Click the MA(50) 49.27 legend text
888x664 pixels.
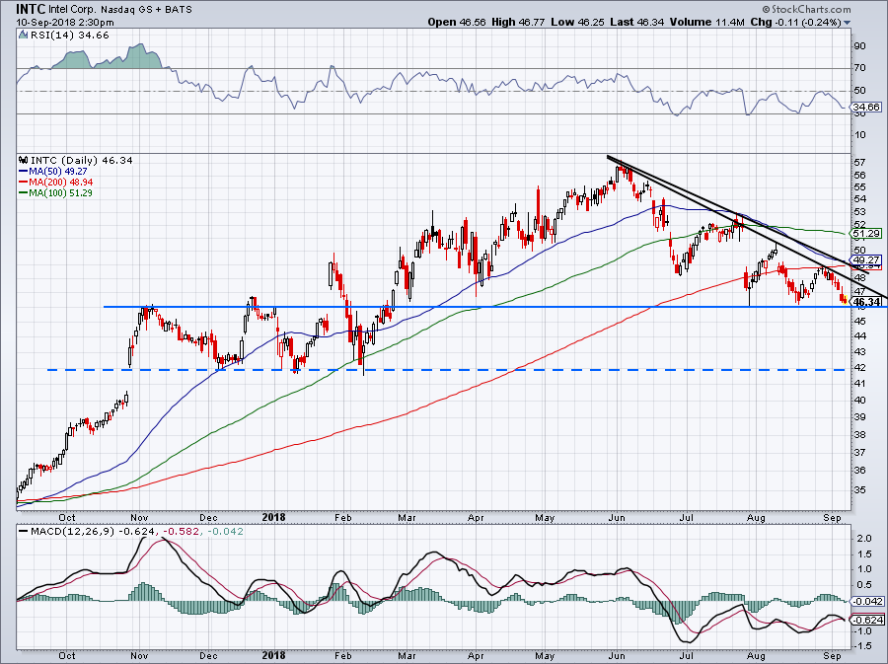click(x=58, y=171)
